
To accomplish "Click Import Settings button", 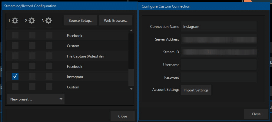I will tap(196, 90).
